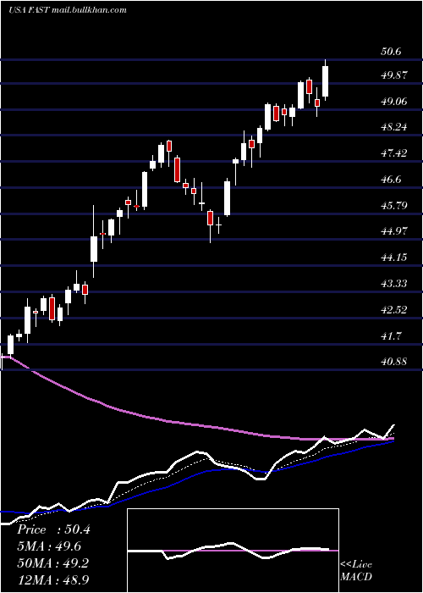Click the 40.88 price axis label
This screenshot has height=593, width=423.
(394, 362)
